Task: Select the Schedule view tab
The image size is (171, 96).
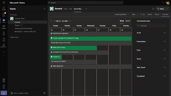Action: tap(165, 14)
